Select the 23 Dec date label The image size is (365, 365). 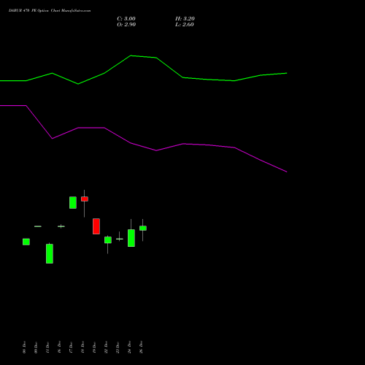(x=118, y=347)
